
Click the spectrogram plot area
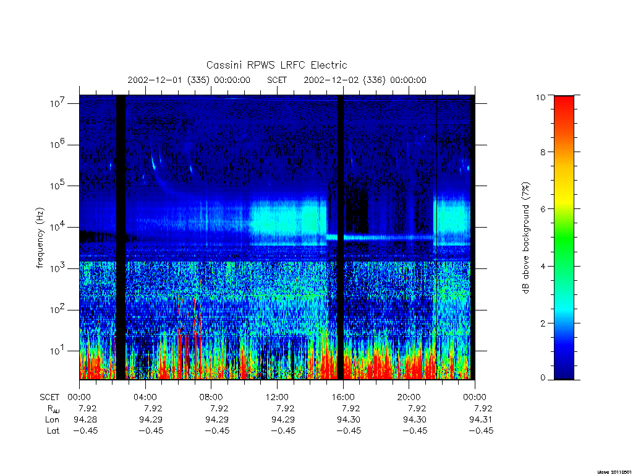[277, 237]
